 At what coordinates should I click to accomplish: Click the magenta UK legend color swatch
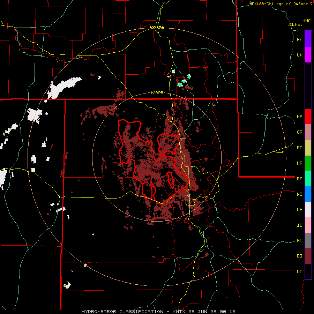pyautogui.click(x=308, y=55)
